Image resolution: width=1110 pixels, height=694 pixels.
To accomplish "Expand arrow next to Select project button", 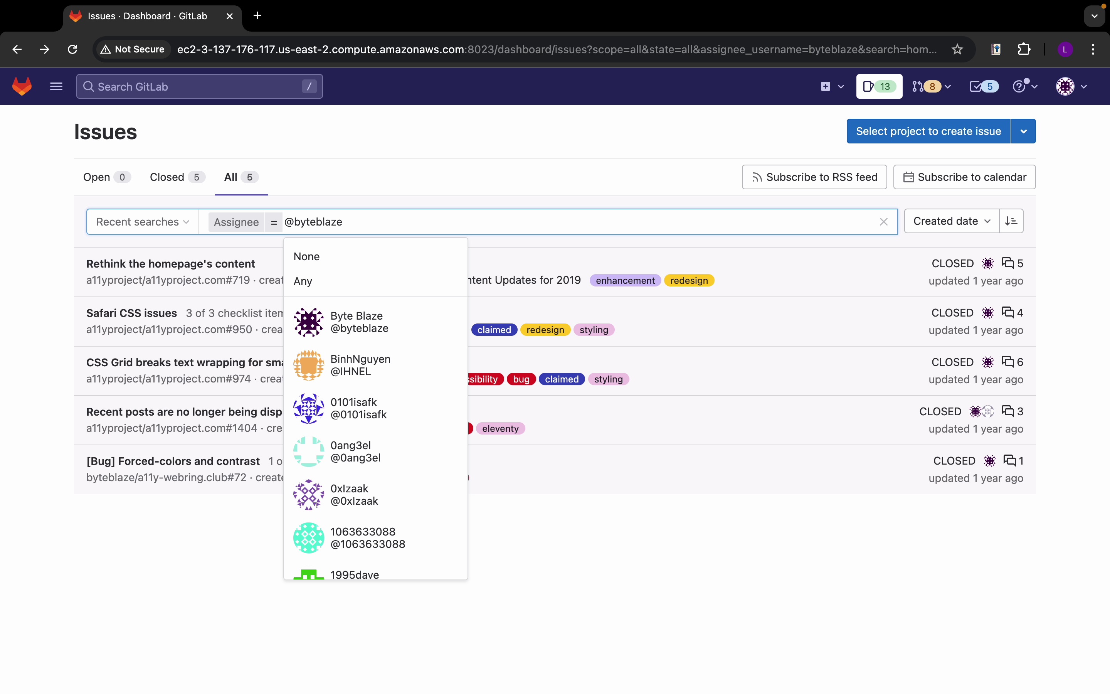I will coord(1023,131).
